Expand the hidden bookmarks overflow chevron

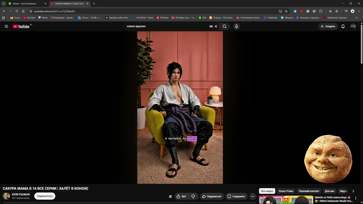pos(356,18)
